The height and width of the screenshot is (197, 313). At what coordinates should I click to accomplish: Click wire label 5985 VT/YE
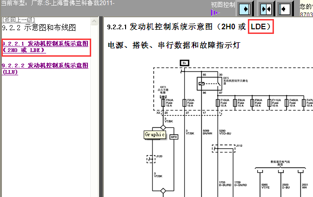click(266, 186)
